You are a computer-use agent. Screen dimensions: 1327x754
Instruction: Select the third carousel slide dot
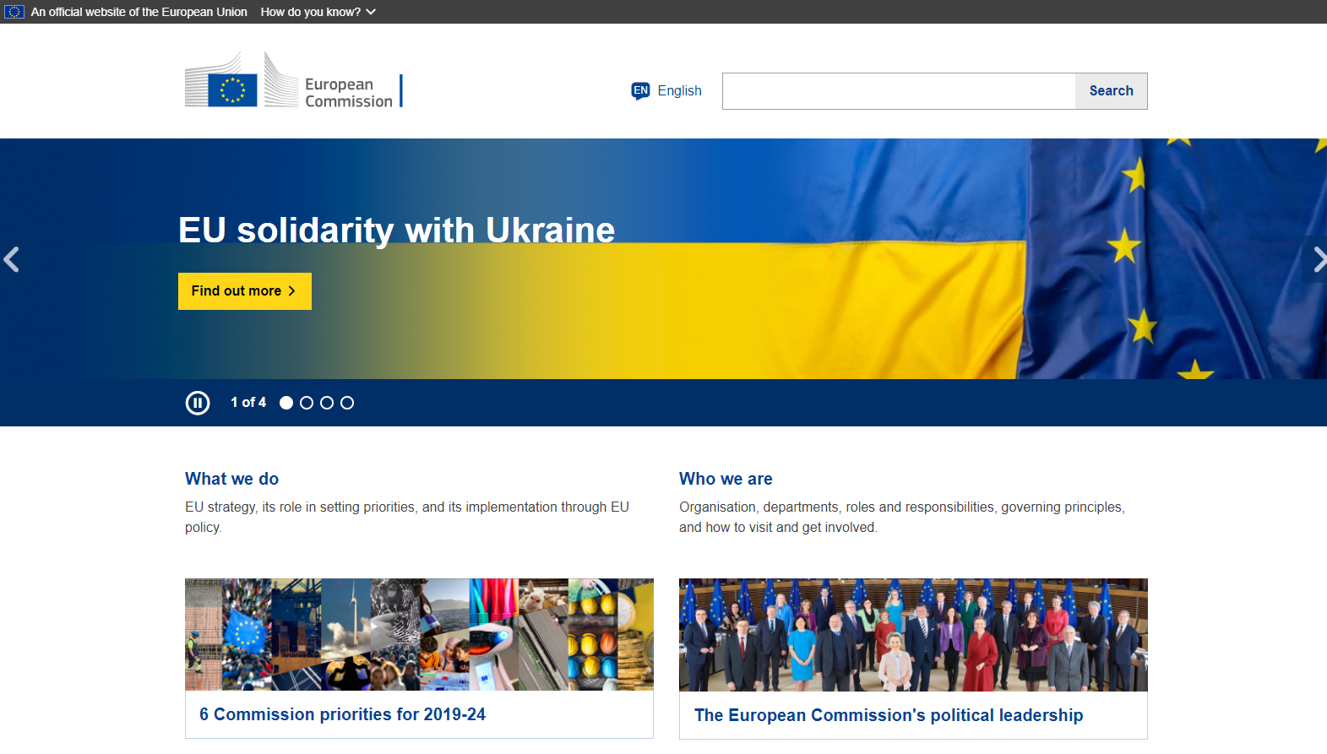tap(327, 403)
